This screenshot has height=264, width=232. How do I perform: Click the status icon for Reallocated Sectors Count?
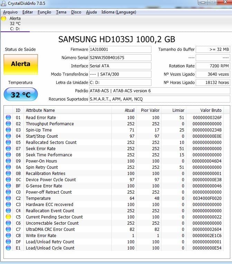(x=8, y=142)
